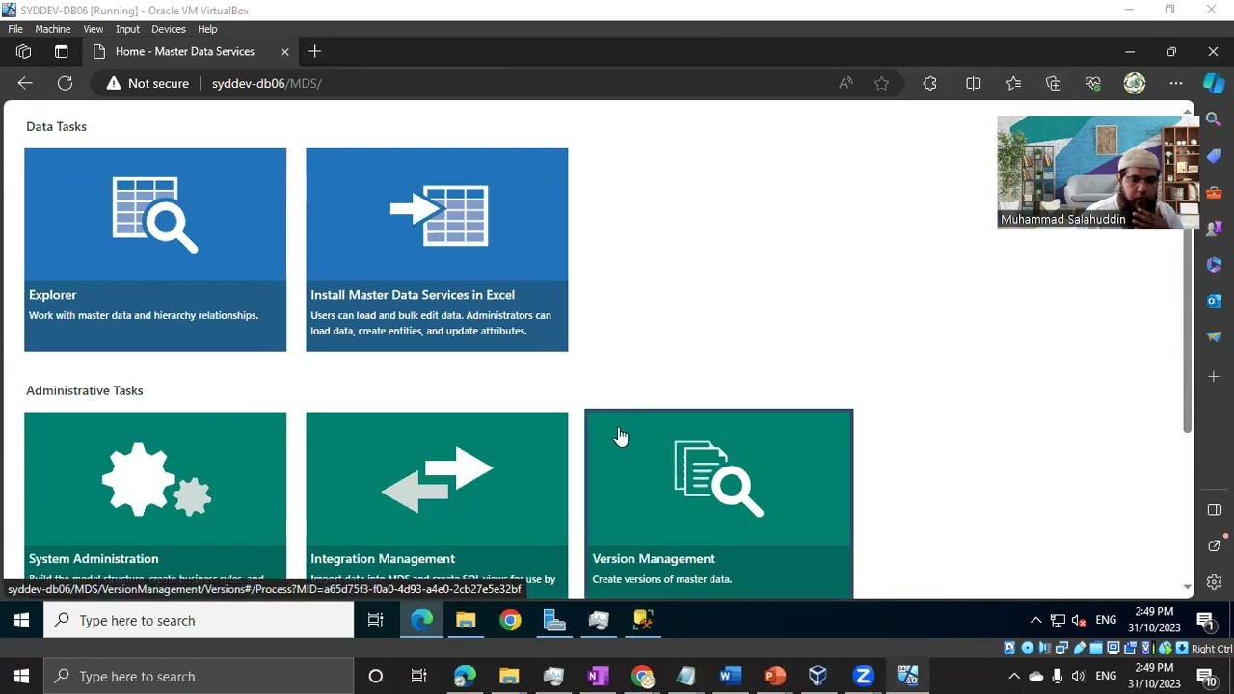Close the Home - Master Data Services tab
Viewport: 1234px width, 694px height.
(284, 51)
